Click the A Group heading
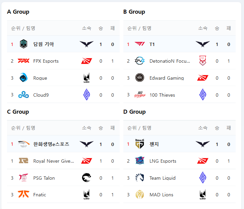 [18, 12]
